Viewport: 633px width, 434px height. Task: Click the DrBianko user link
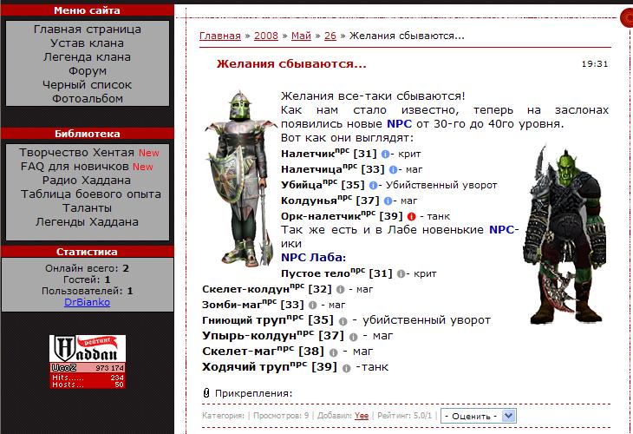(x=88, y=302)
